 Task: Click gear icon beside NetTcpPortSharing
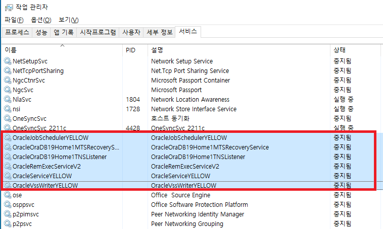(x=8, y=70)
